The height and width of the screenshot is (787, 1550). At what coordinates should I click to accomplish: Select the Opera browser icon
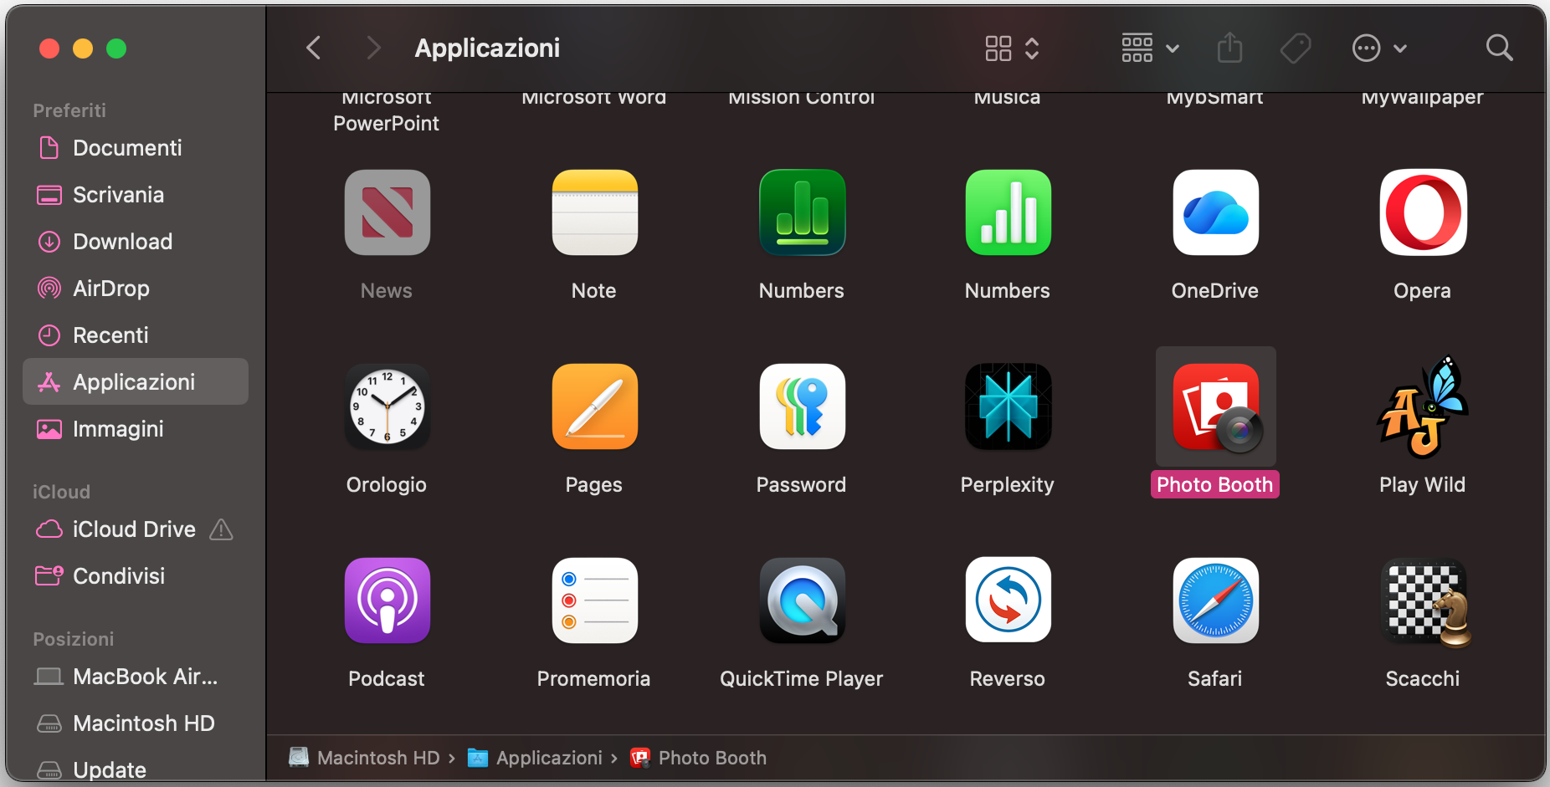click(x=1423, y=212)
